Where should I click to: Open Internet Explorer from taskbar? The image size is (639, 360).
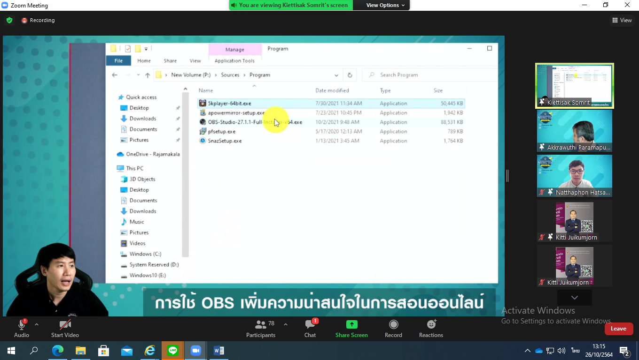click(x=150, y=351)
